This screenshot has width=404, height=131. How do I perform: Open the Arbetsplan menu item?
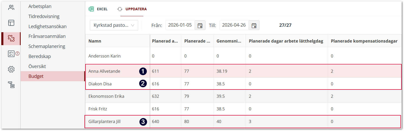(40, 6)
